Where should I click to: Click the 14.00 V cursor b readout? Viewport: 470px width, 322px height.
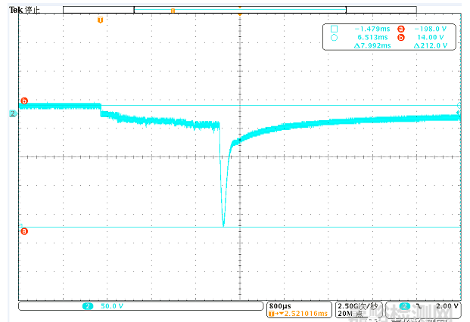click(431, 37)
